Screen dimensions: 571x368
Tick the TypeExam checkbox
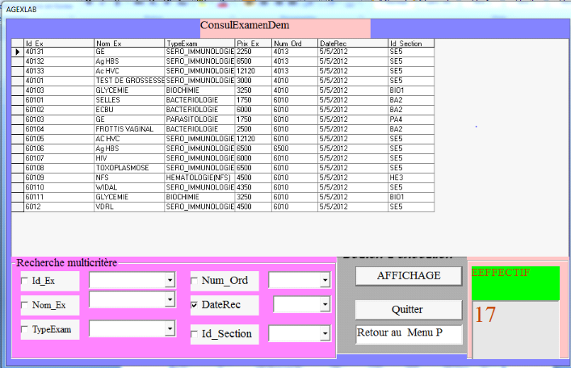pyautogui.click(x=24, y=330)
